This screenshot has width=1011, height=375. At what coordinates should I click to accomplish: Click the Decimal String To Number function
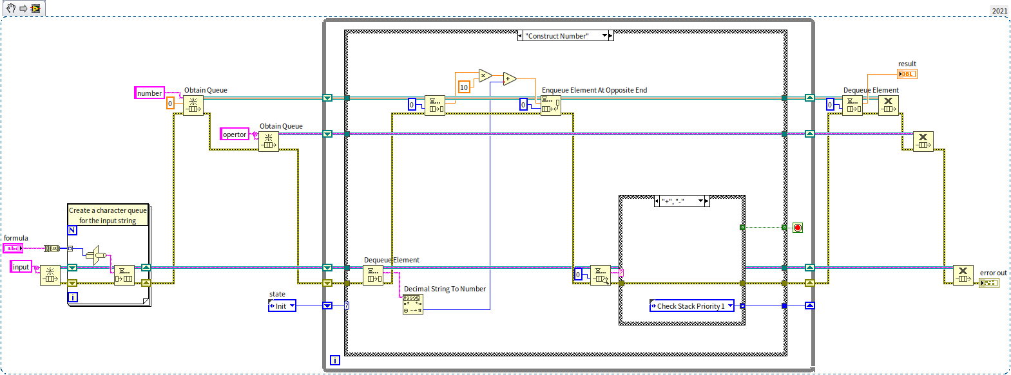click(412, 304)
